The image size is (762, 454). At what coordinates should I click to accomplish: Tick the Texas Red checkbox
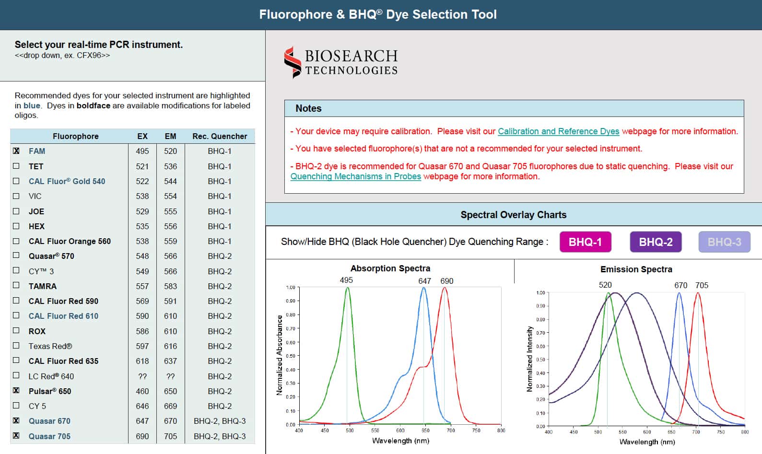click(x=16, y=346)
